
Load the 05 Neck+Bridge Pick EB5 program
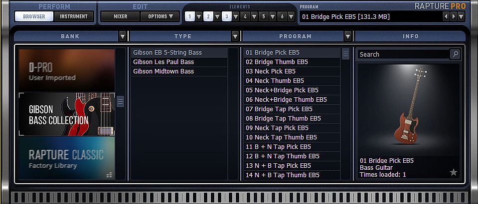(282, 90)
